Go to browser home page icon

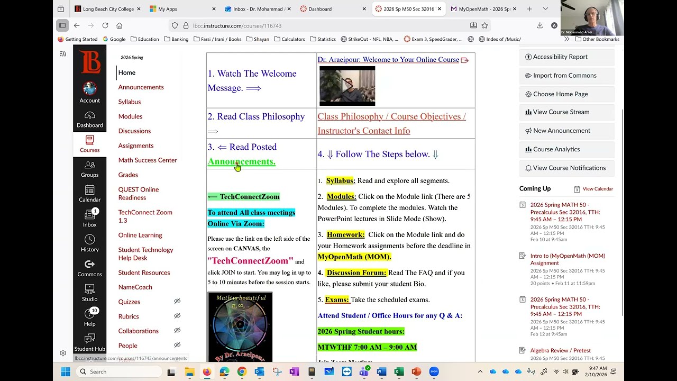point(120,25)
